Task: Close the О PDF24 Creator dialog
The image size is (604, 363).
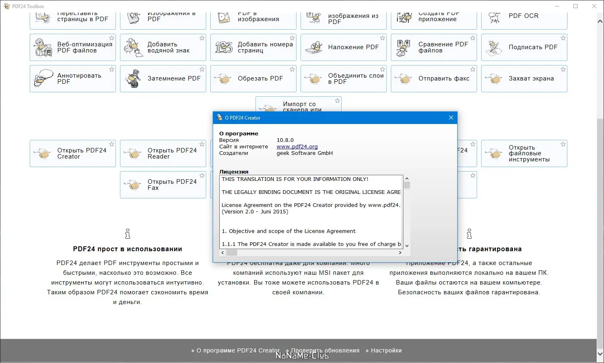Action: 451,117
